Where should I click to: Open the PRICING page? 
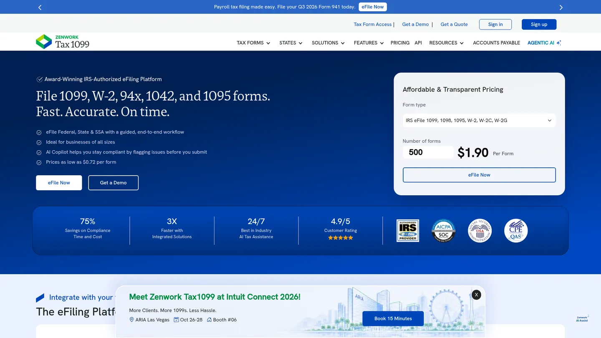click(x=400, y=43)
